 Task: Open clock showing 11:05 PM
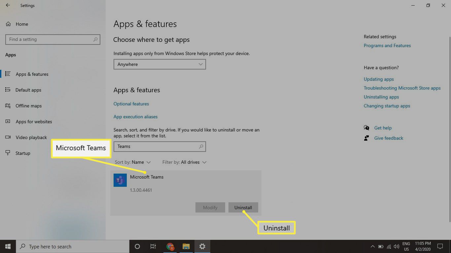[x=422, y=246]
